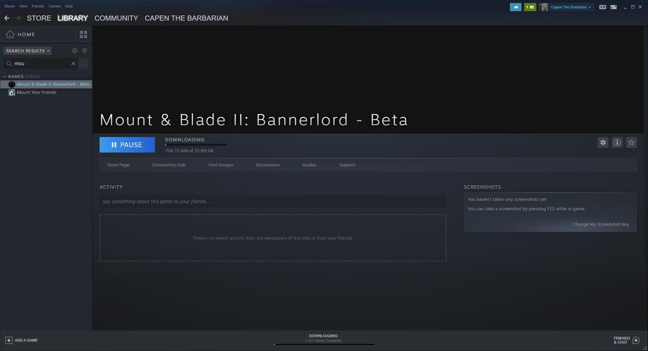Open advanced filter options icon
Image resolution: width=648 pixels, height=351 pixels.
[83, 63]
